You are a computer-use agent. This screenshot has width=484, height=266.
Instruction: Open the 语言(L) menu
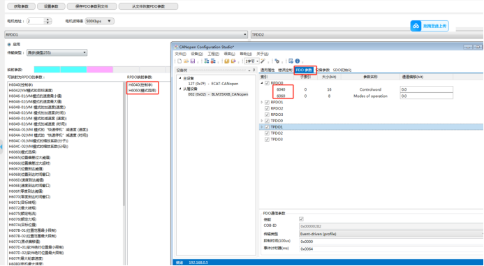click(229, 54)
